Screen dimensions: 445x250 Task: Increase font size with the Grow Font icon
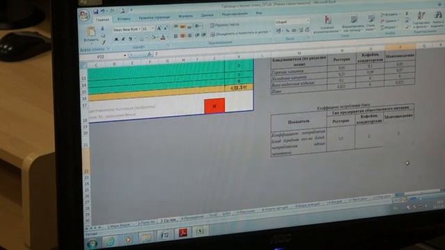(x=159, y=28)
